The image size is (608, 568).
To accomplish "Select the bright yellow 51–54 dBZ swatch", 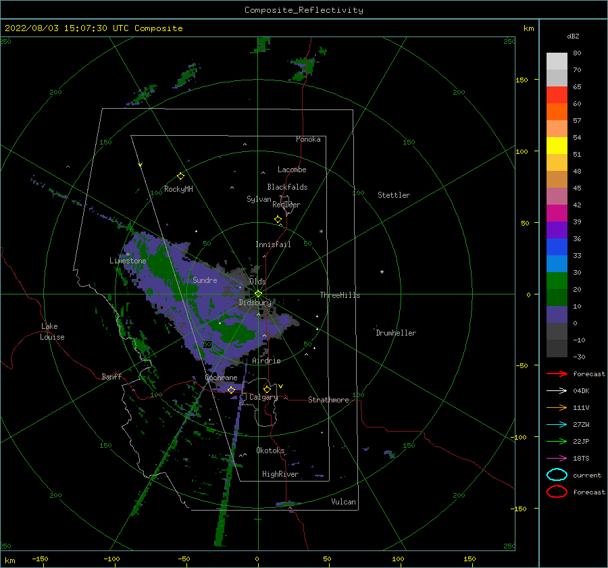I will click(x=557, y=145).
